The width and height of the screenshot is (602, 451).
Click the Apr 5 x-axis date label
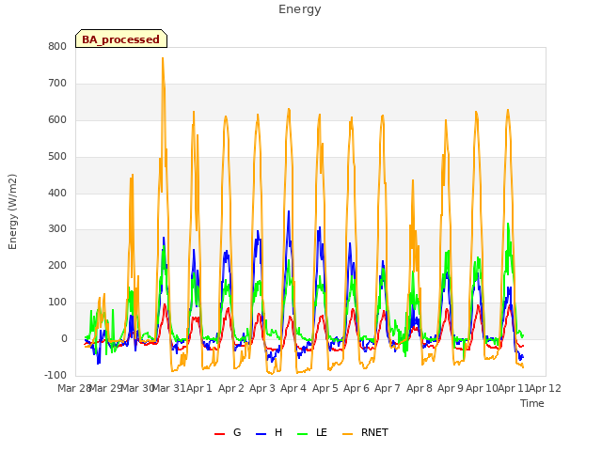325,388
